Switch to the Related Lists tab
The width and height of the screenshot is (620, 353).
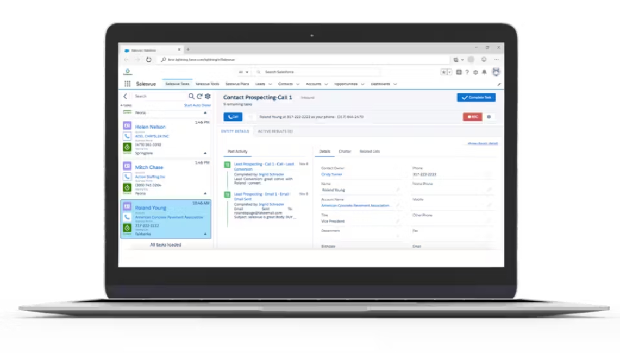(370, 152)
